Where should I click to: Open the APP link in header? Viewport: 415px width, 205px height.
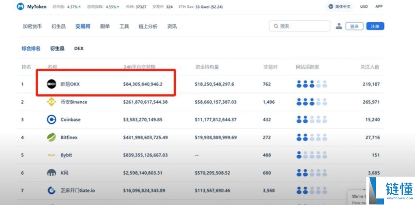pos(379,7)
